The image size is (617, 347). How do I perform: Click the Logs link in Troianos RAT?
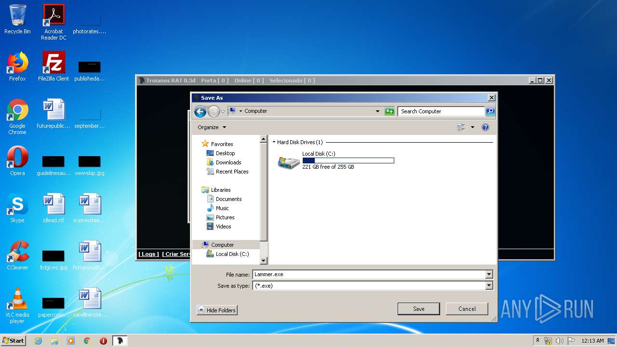148,254
